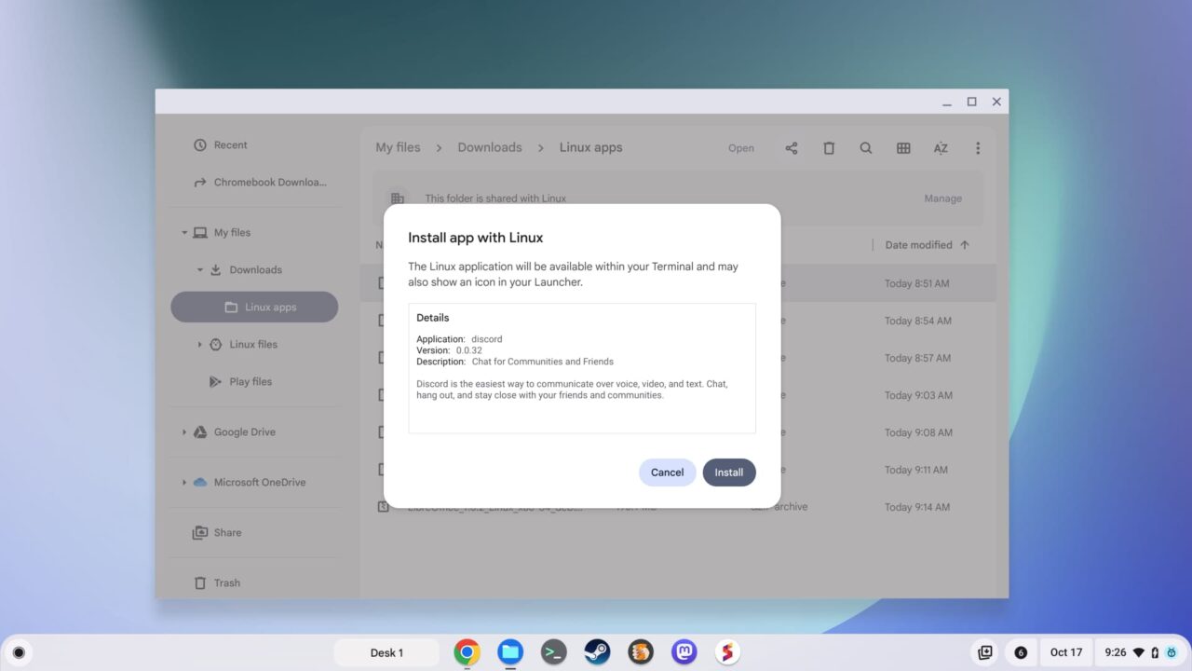This screenshot has width=1192, height=671.
Task: Select the row dated Today 9:11 AM
Action: coord(678,470)
